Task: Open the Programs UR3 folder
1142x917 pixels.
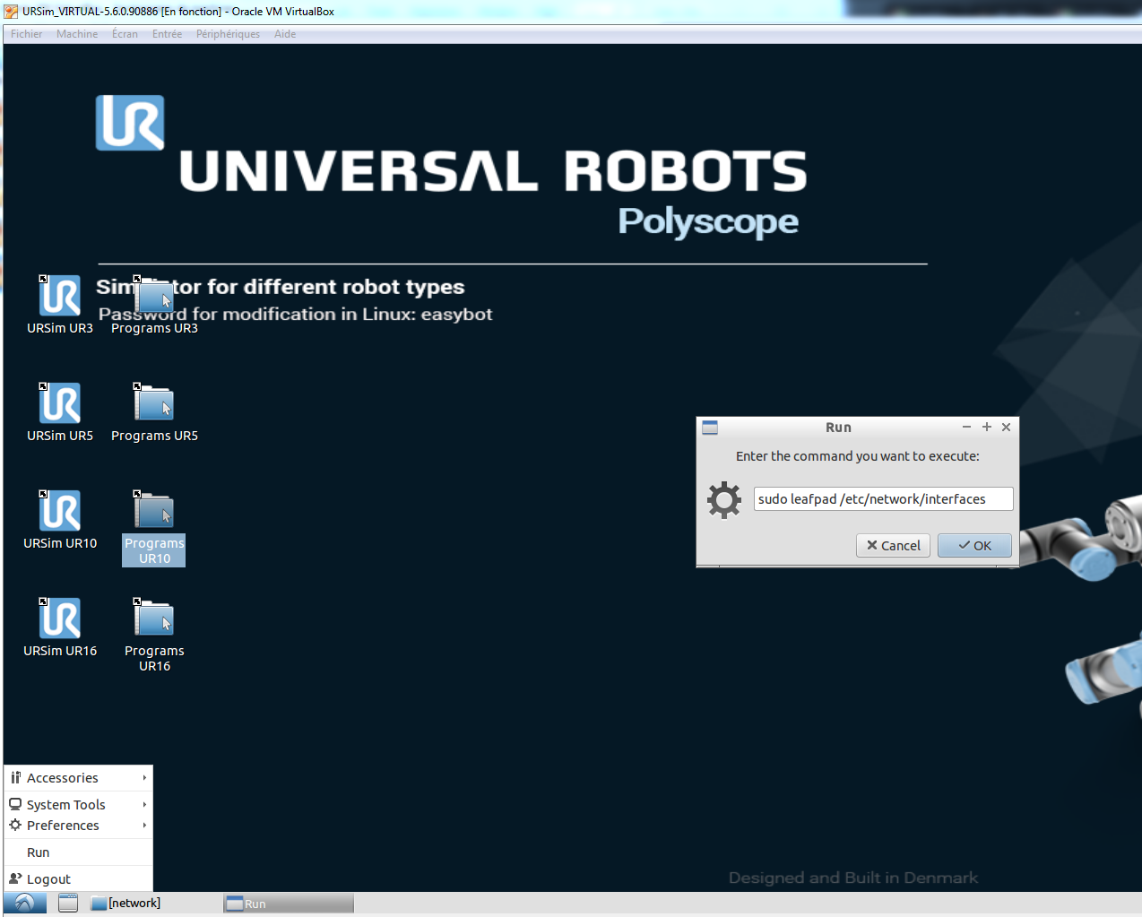Action: (x=153, y=296)
